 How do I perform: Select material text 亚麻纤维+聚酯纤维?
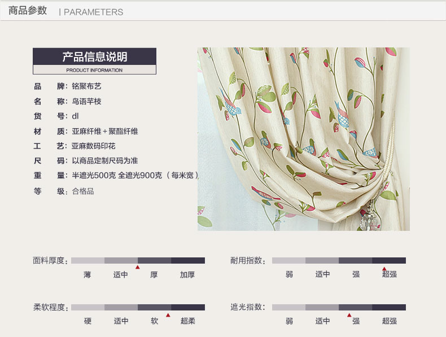click(104, 132)
